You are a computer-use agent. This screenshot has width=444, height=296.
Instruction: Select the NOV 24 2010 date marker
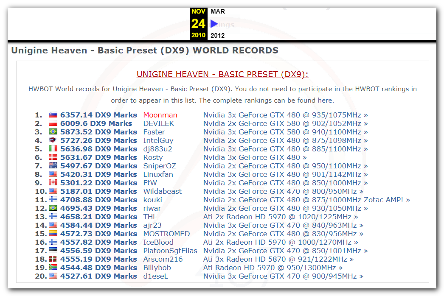click(198, 23)
